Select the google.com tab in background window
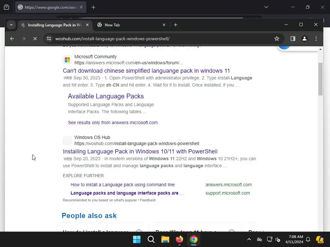Image resolution: width=330 pixels, height=247 pixels. 51,7
